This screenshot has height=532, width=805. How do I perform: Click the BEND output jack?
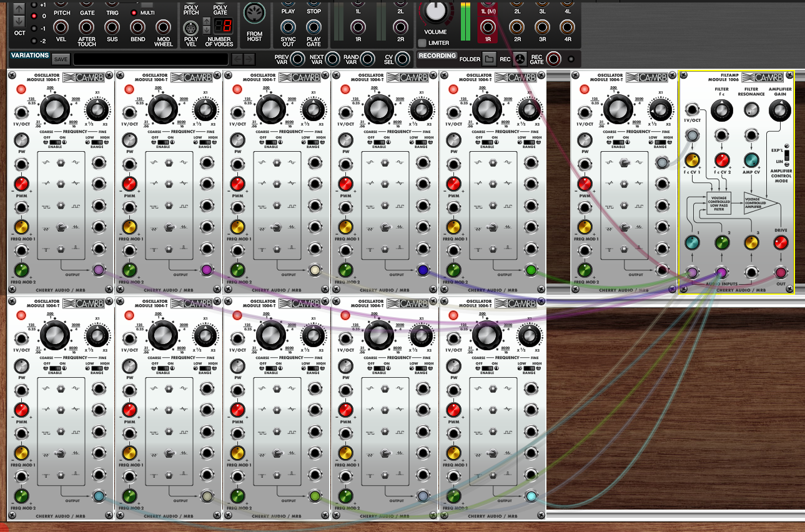[x=137, y=27]
